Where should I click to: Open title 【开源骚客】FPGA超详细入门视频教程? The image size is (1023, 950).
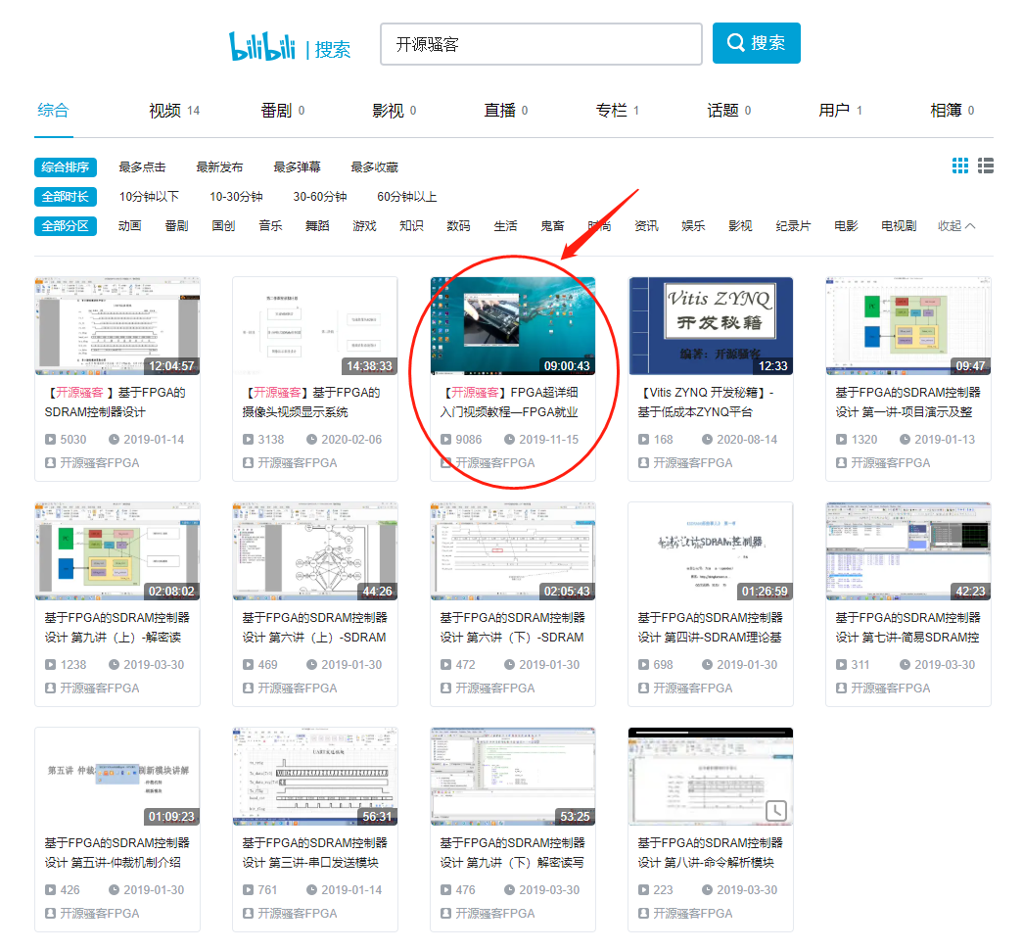(x=510, y=403)
